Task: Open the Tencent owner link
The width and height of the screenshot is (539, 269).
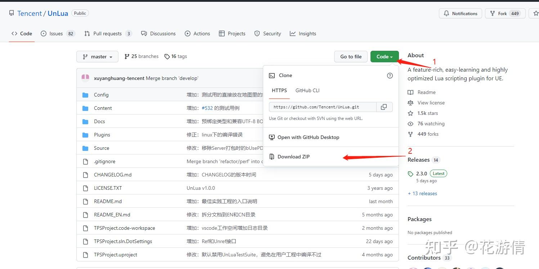Action: coord(30,14)
